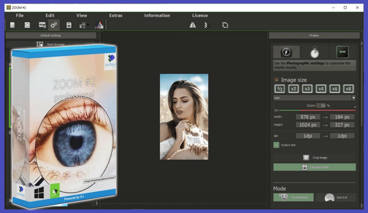368x213 pixels.
Task: Select Chrominance mode
Action: (x=293, y=197)
